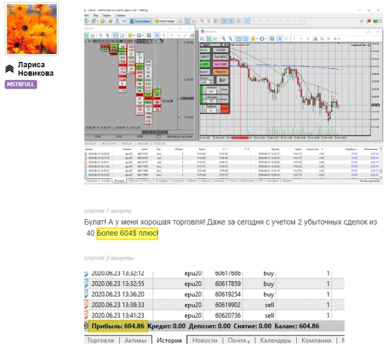The height and width of the screenshot is (350, 388).
Task: Open indicators dropdown arrow in right chart window
Action: coord(257,38)
